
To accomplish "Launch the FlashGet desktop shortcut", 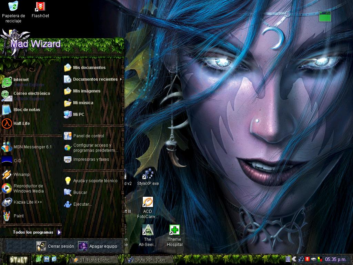I will point(40,10).
